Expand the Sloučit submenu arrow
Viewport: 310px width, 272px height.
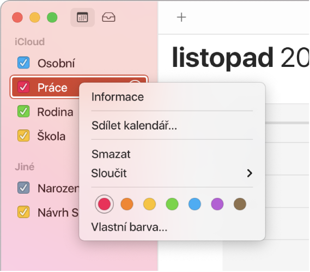point(250,174)
